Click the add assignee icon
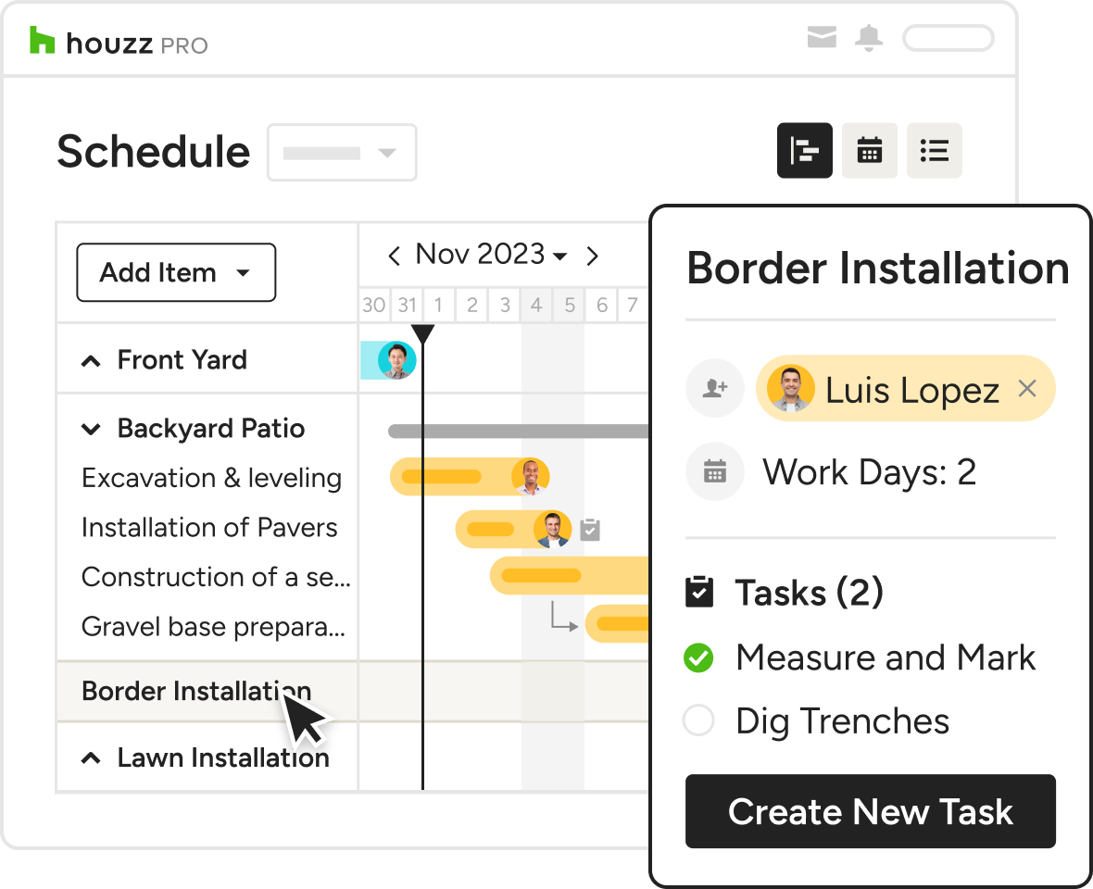The width and height of the screenshot is (1093, 889). [714, 389]
